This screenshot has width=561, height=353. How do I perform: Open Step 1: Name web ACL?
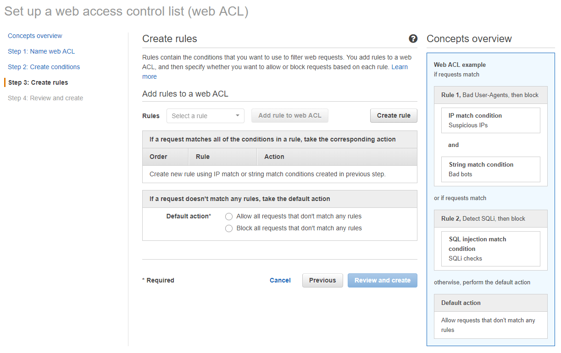coord(41,51)
